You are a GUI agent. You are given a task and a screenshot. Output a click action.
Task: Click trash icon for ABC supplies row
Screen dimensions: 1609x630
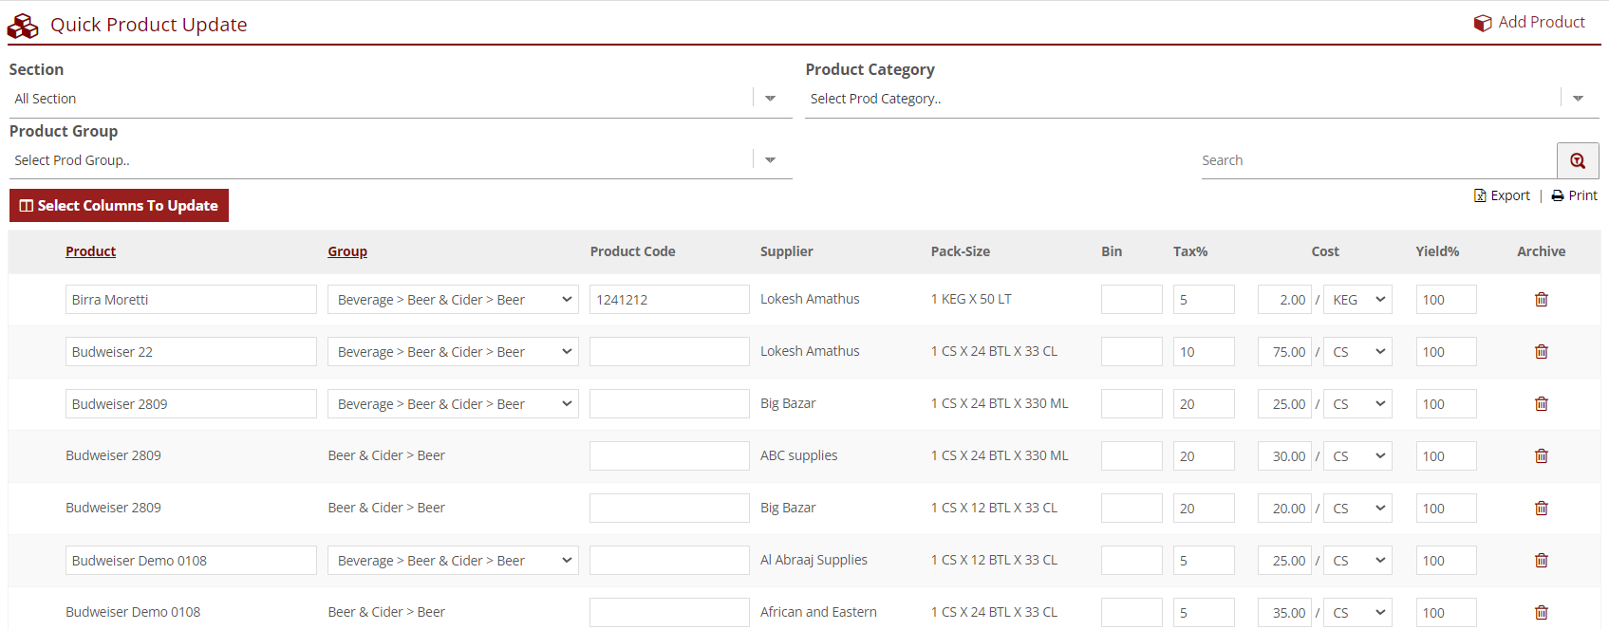1541,456
